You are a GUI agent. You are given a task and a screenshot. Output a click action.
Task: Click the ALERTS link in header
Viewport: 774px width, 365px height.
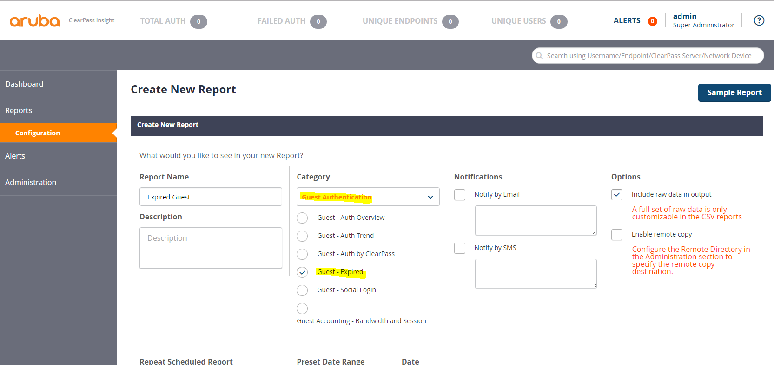point(627,20)
